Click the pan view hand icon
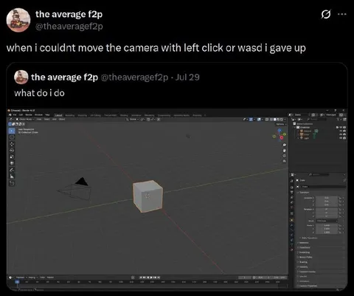This screenshot has width=354, height=296. (285, 151)
